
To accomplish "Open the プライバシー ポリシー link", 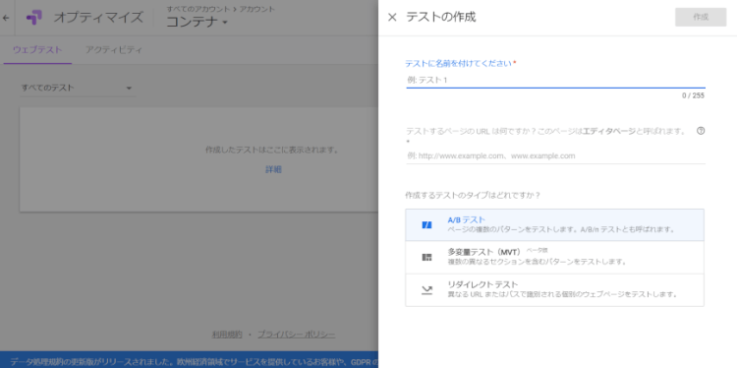I will 296,335.
